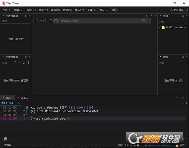
Task: Close the 大纲 panel
Action: coord(187,57)
